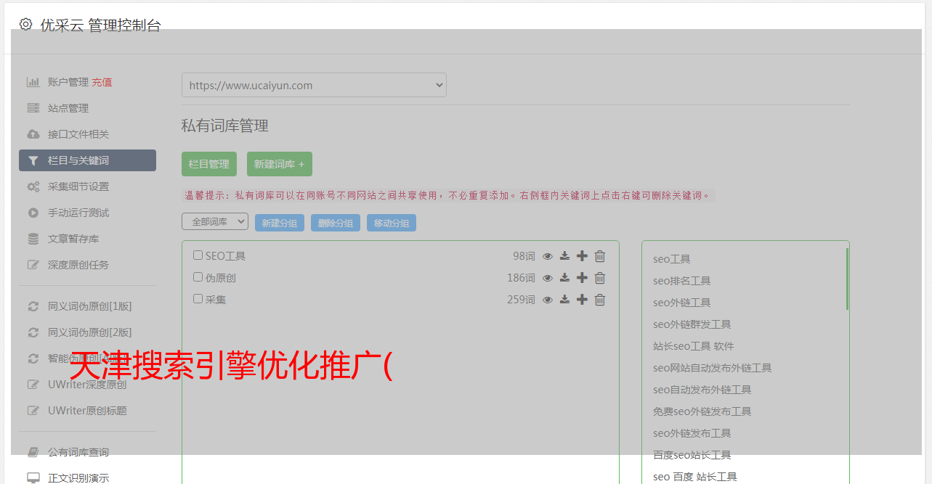
Task: Go to 站点管理 in sidebar
Action: [x=68, y=108]
